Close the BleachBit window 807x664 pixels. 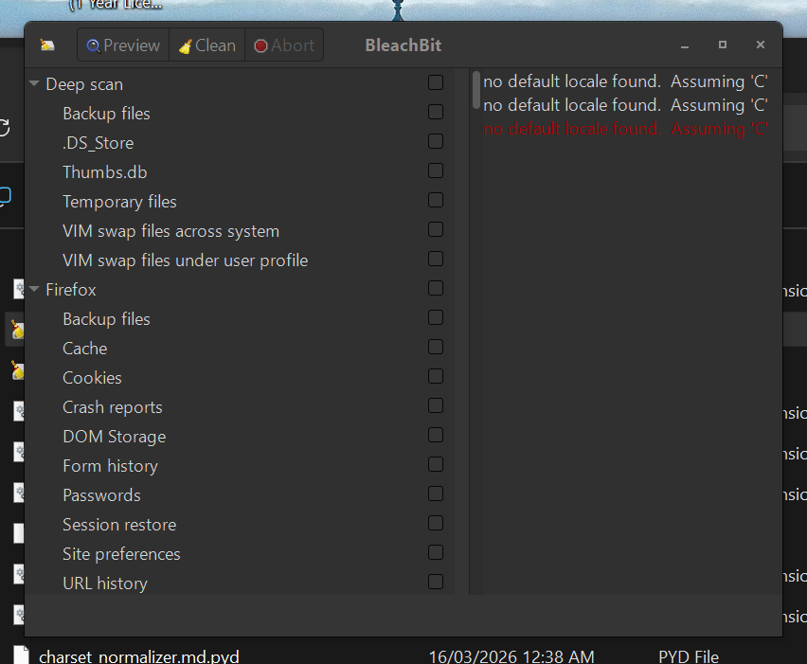pos(761,45)
